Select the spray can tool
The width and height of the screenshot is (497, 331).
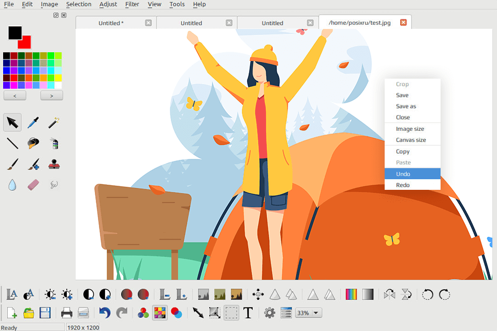[54, 143]
